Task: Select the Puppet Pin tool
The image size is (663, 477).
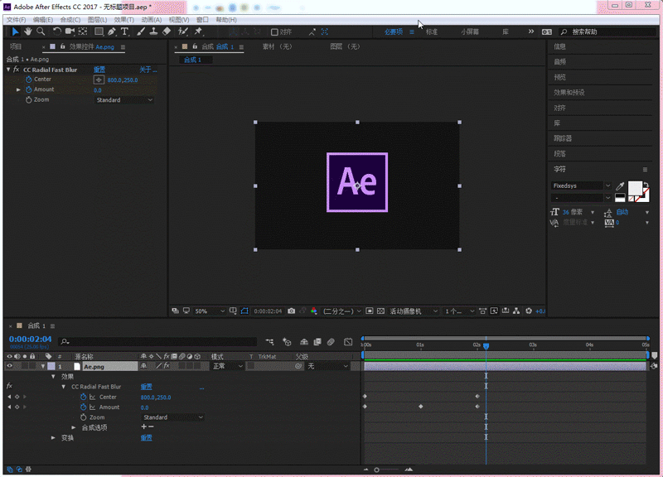Action: pyautogui.click(x=198, y=31)
